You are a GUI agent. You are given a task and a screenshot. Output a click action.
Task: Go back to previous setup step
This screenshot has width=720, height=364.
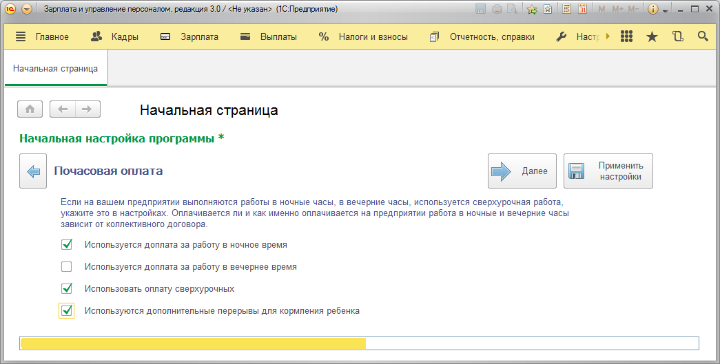[33, 171]
